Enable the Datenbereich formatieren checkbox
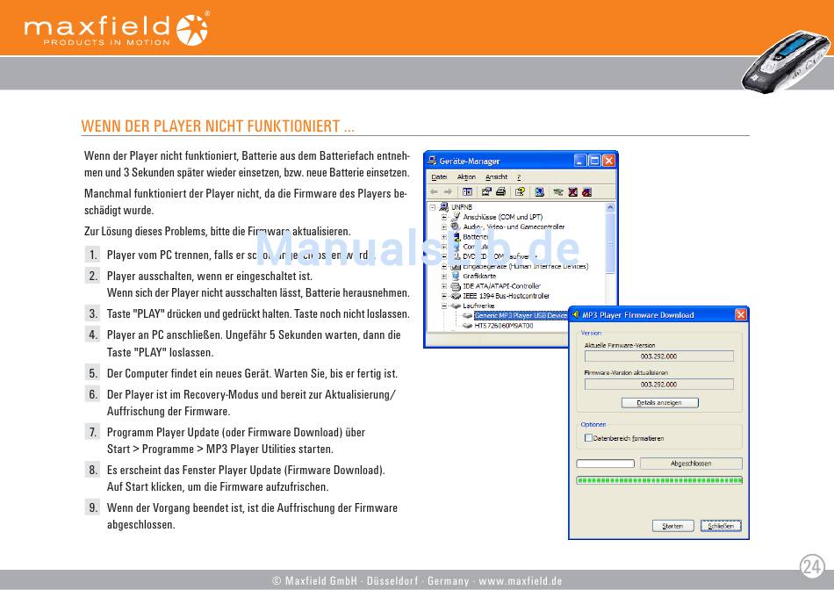 point(588,438)
